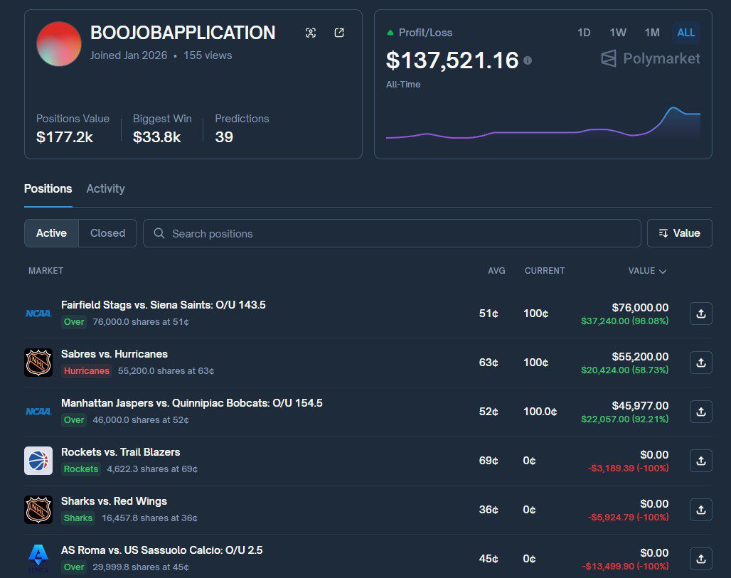Select the 1M profit/loss range

(652, 33)
